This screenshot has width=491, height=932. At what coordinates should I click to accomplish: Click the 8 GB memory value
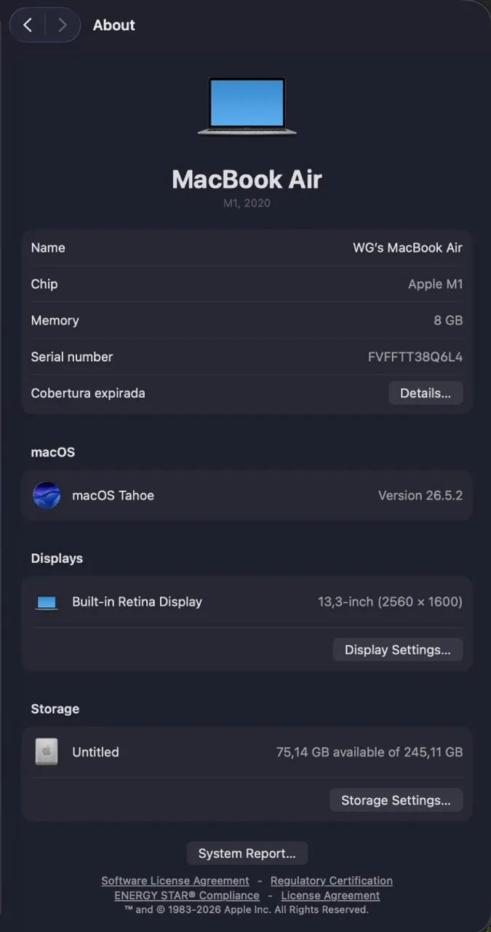click(448, 320)
